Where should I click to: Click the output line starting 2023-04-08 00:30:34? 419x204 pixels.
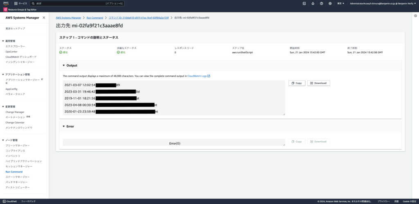tap(111, 105)
